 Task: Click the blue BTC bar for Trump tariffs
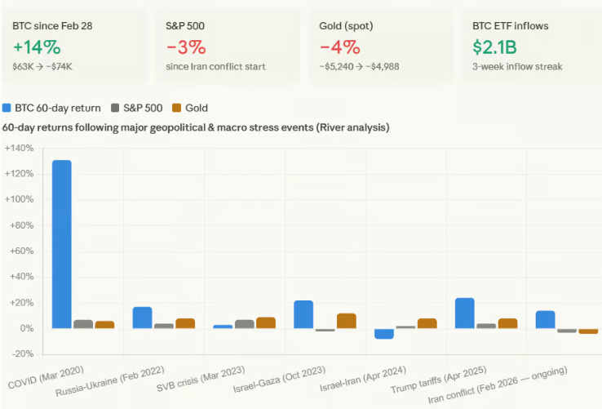click(x=465, y=313)
